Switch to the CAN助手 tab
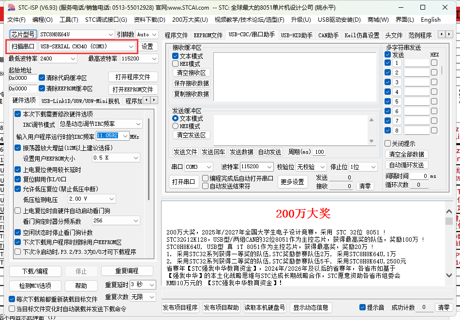The height and width of the screenshot is (320, 460). tap(328, 35)
